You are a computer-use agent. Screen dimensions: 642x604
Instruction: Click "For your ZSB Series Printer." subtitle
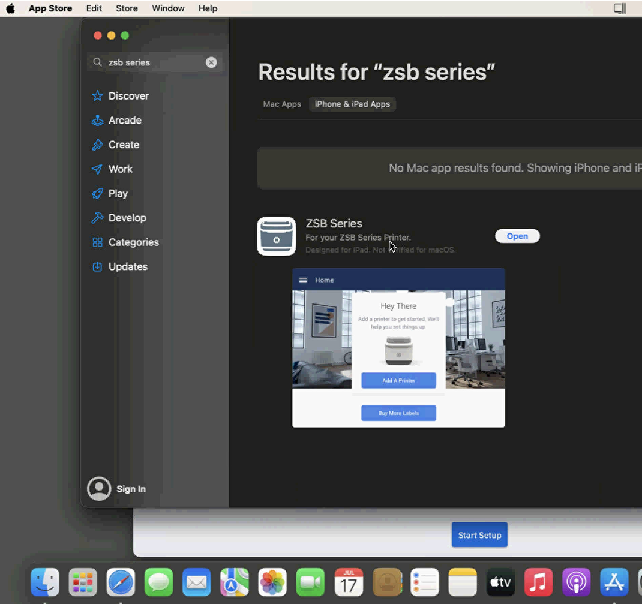click(x=358, y=238)
